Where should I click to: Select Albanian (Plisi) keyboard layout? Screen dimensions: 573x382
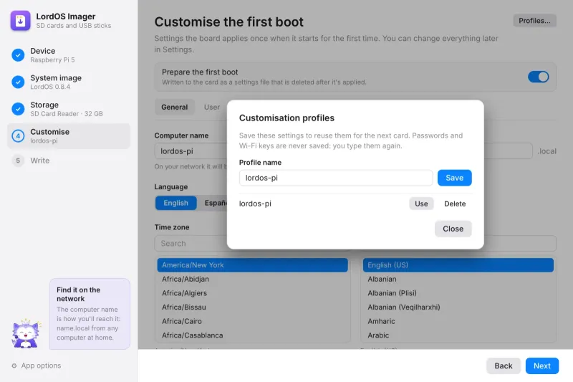(x=458, y=293)
